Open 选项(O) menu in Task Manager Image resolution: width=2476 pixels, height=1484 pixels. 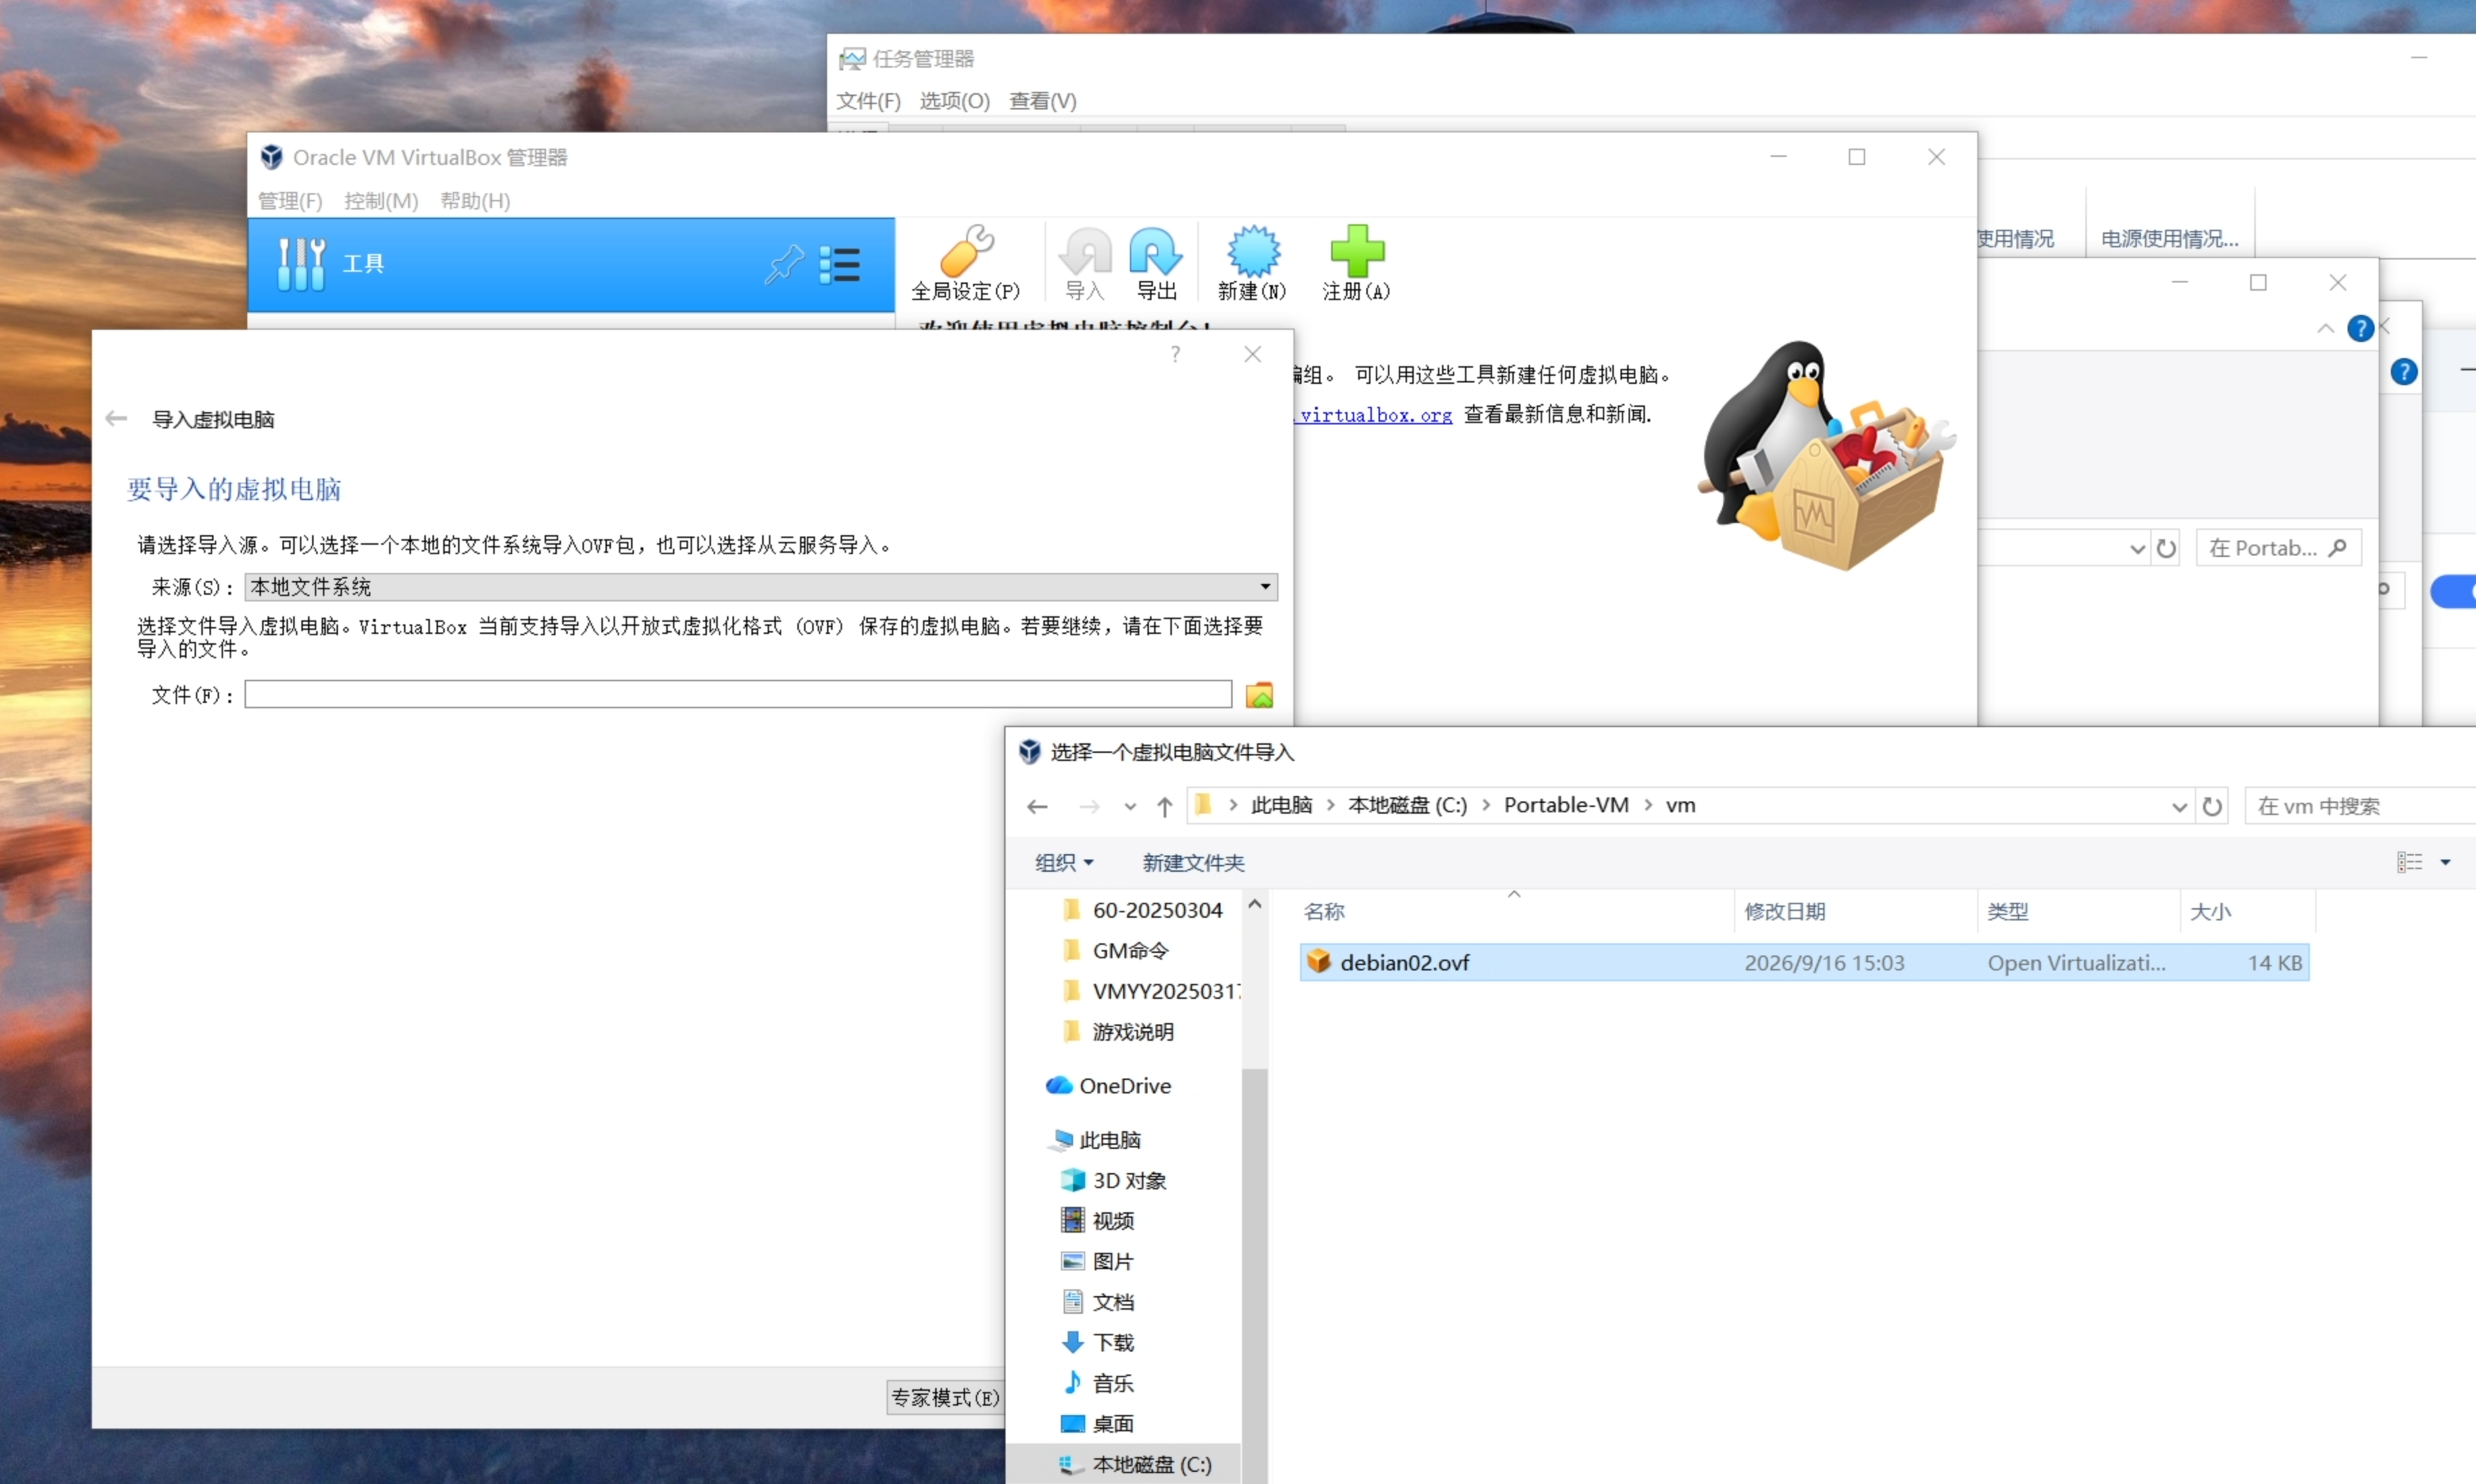pos(954,101)
